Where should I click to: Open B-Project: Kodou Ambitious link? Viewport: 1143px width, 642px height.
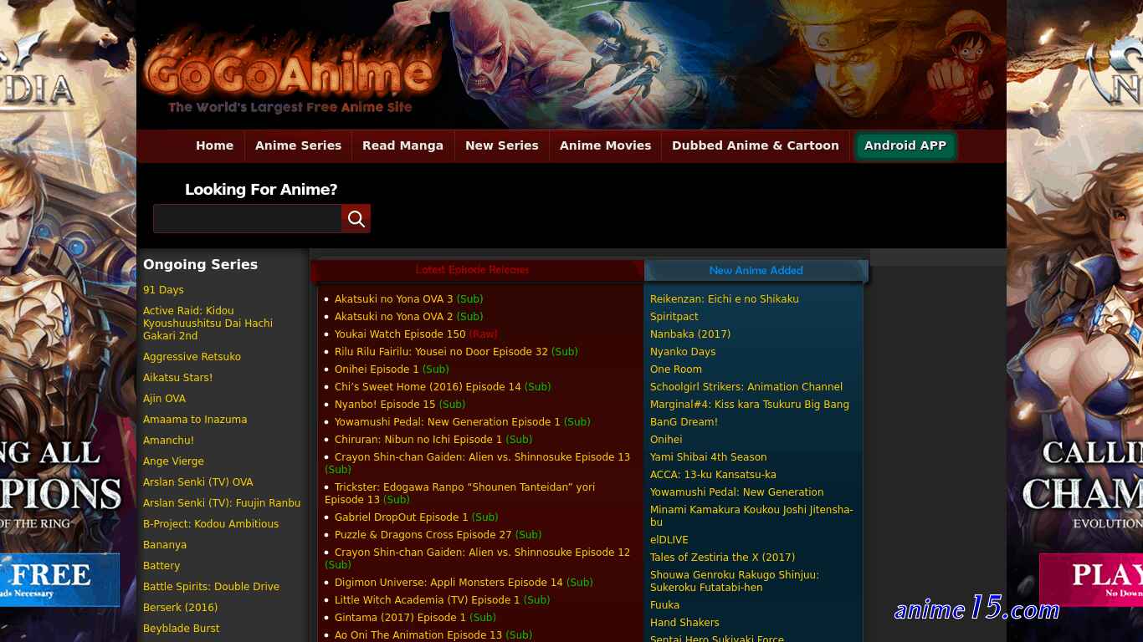click(x=211, y=523)
